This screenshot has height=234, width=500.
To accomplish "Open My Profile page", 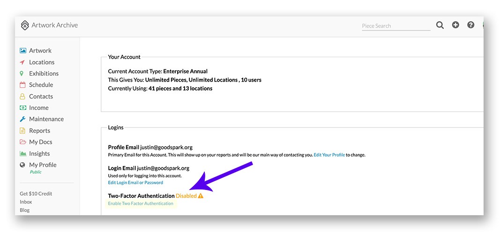I will tap(43, 165).
